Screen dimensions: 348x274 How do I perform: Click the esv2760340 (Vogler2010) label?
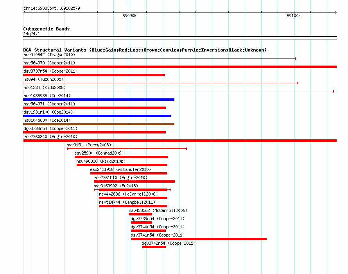click(50, 137)
